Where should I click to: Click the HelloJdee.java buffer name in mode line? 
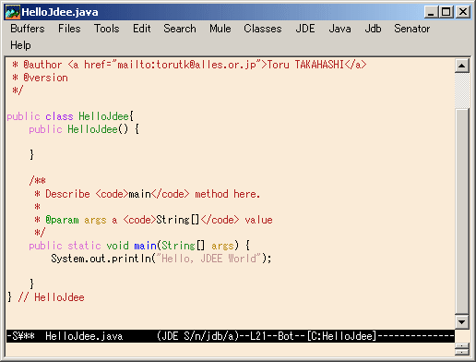point(84,336)
